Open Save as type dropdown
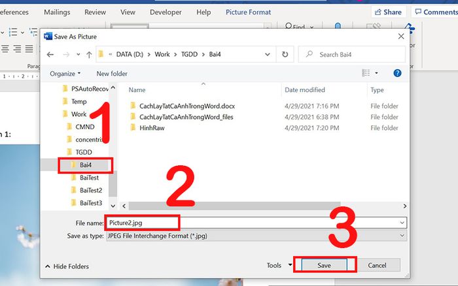The image size is (458, 286). [x=256, y=236]
